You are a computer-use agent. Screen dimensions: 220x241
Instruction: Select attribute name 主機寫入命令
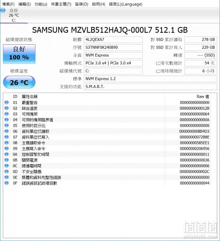[x=34, y=149]
